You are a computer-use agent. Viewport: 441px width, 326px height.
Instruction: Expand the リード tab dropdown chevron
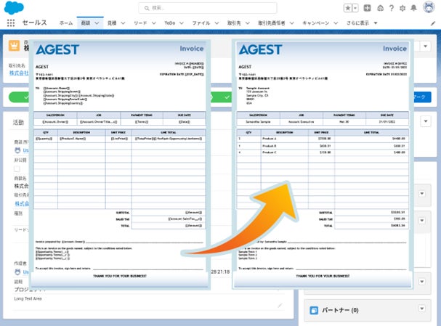153,23
